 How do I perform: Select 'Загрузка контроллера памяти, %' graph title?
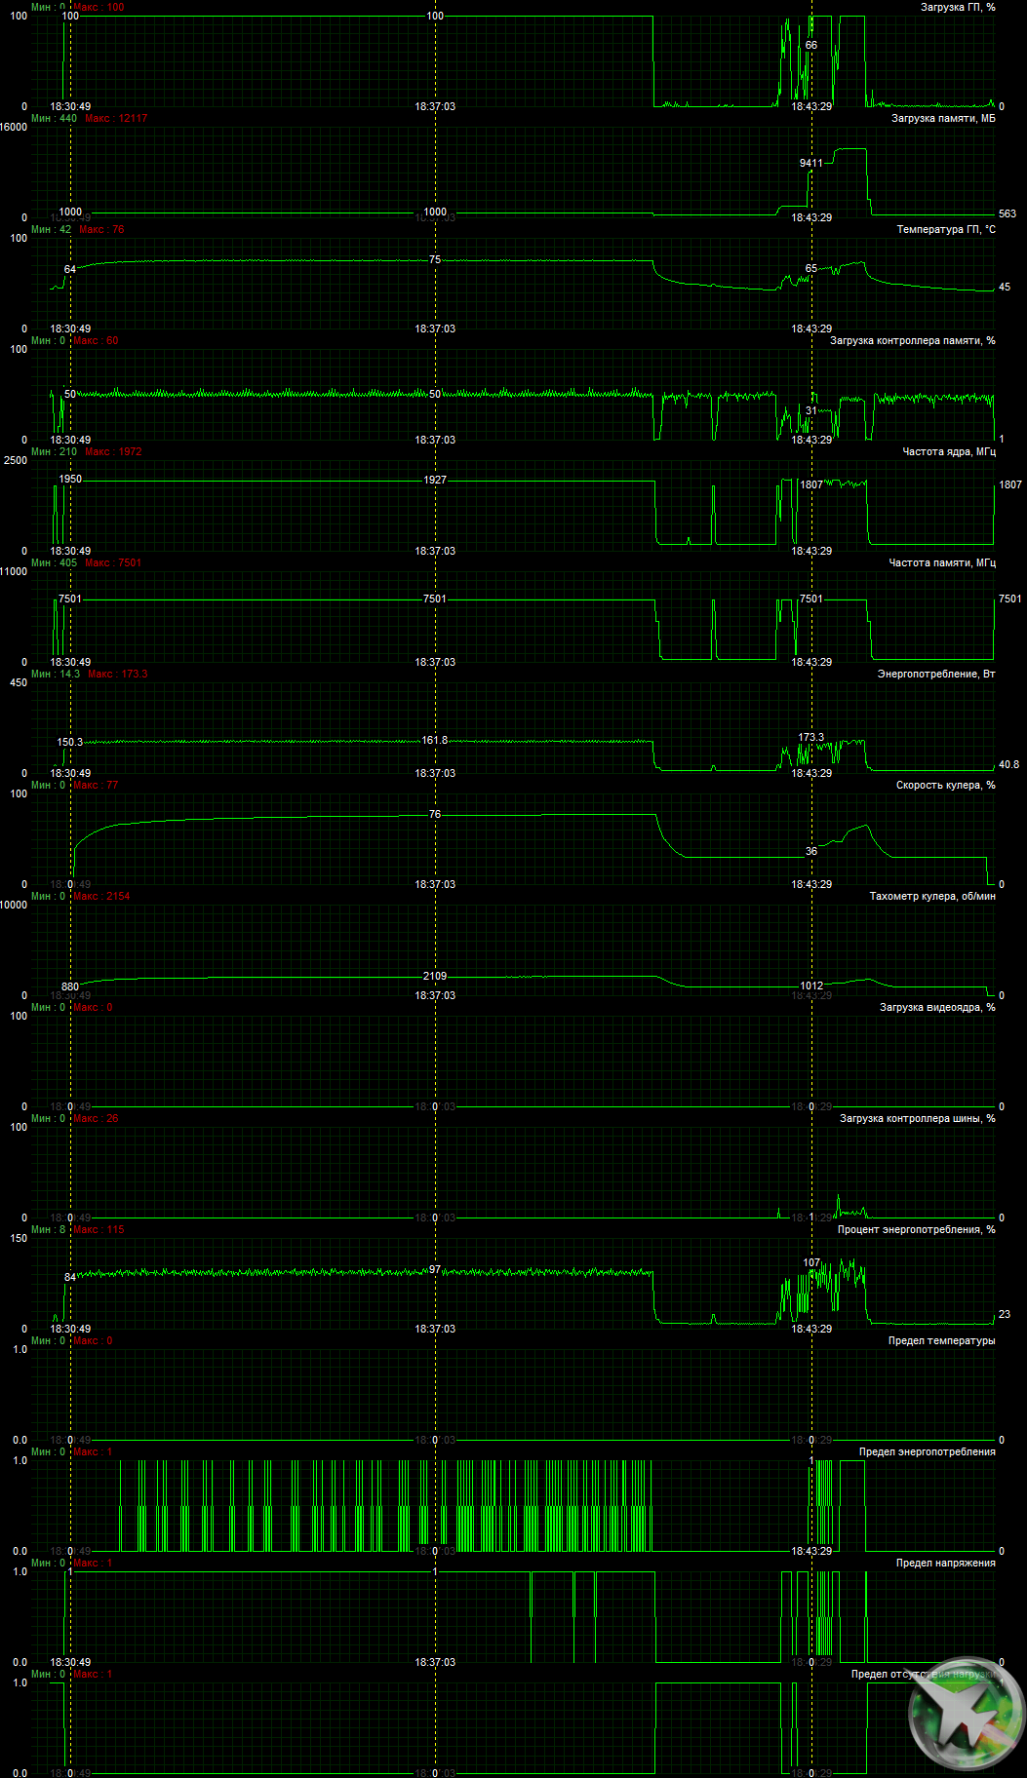[x=913, y=340]
